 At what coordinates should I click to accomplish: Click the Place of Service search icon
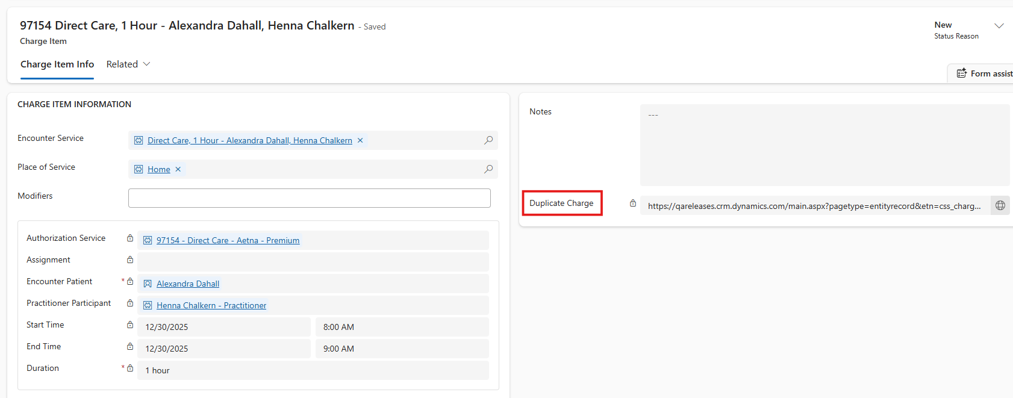click(x=488, y=169)
